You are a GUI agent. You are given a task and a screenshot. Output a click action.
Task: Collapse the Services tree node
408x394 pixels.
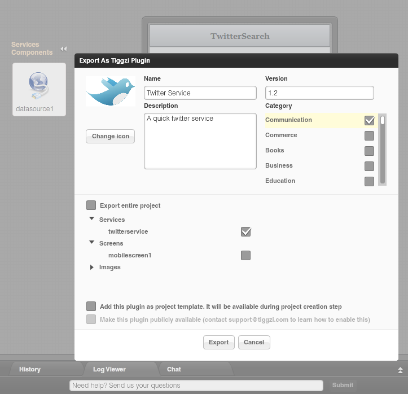91,218
